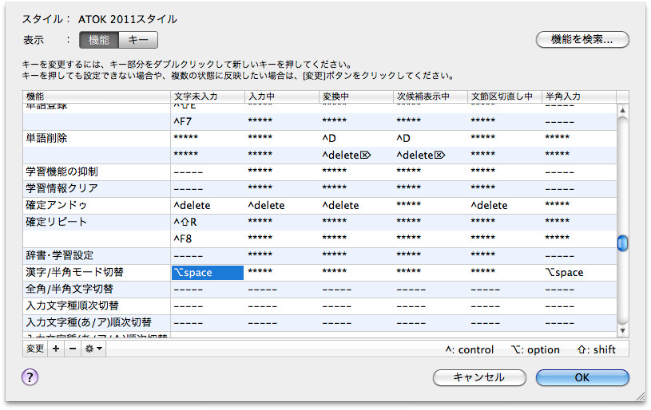Click the scrollbar up arrow

click(622, 110)
